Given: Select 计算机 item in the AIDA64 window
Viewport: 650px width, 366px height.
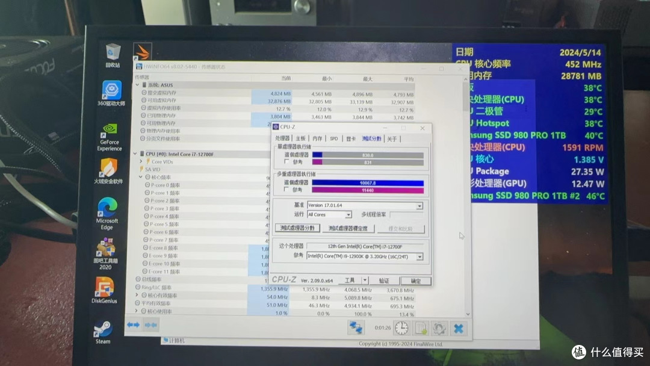Looking at the screenshot, I should click(x=174, y=340).
